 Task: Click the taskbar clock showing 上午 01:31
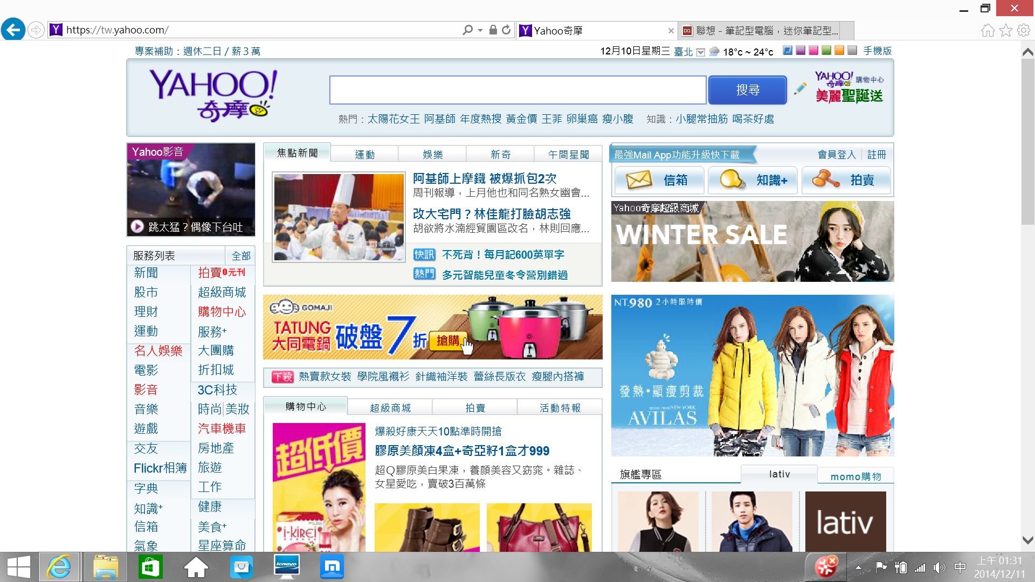pos(999,567)
